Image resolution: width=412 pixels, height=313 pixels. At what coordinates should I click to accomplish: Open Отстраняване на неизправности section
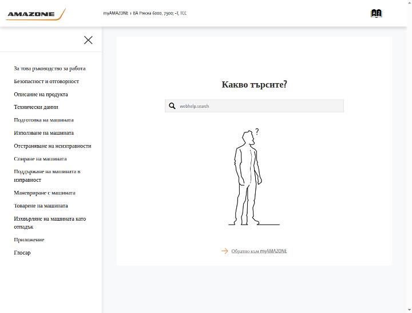point(53,146)
